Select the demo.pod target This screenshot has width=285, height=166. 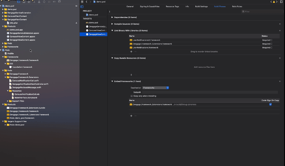(x=93, y=23)
